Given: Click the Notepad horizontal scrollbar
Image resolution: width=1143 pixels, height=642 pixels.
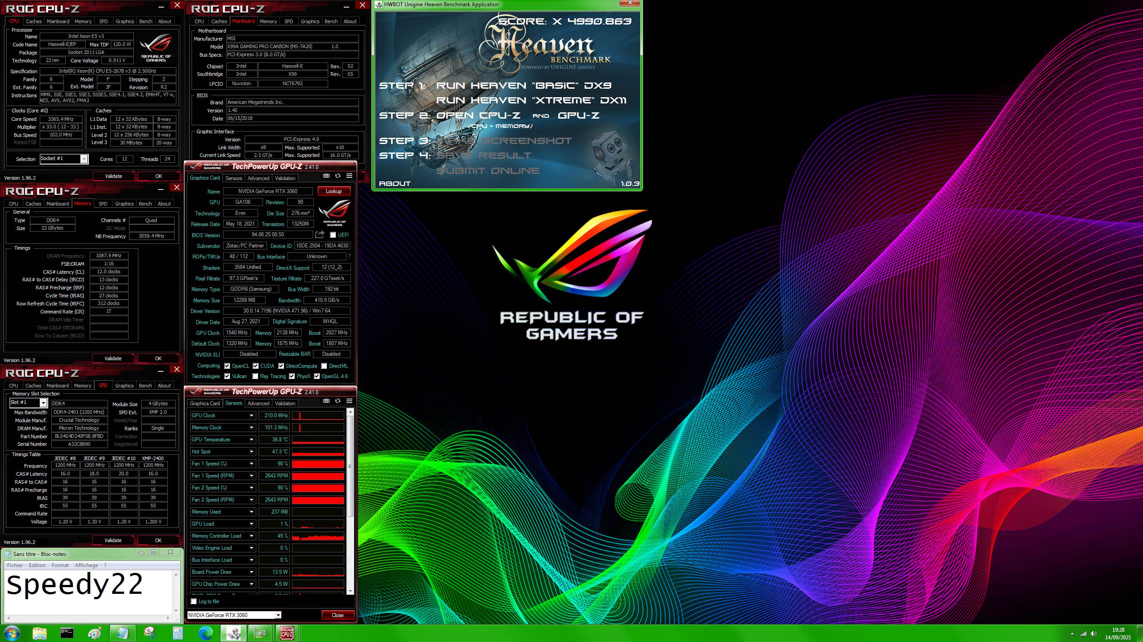Looking at the screenshot, I should (x=88, y=618).
